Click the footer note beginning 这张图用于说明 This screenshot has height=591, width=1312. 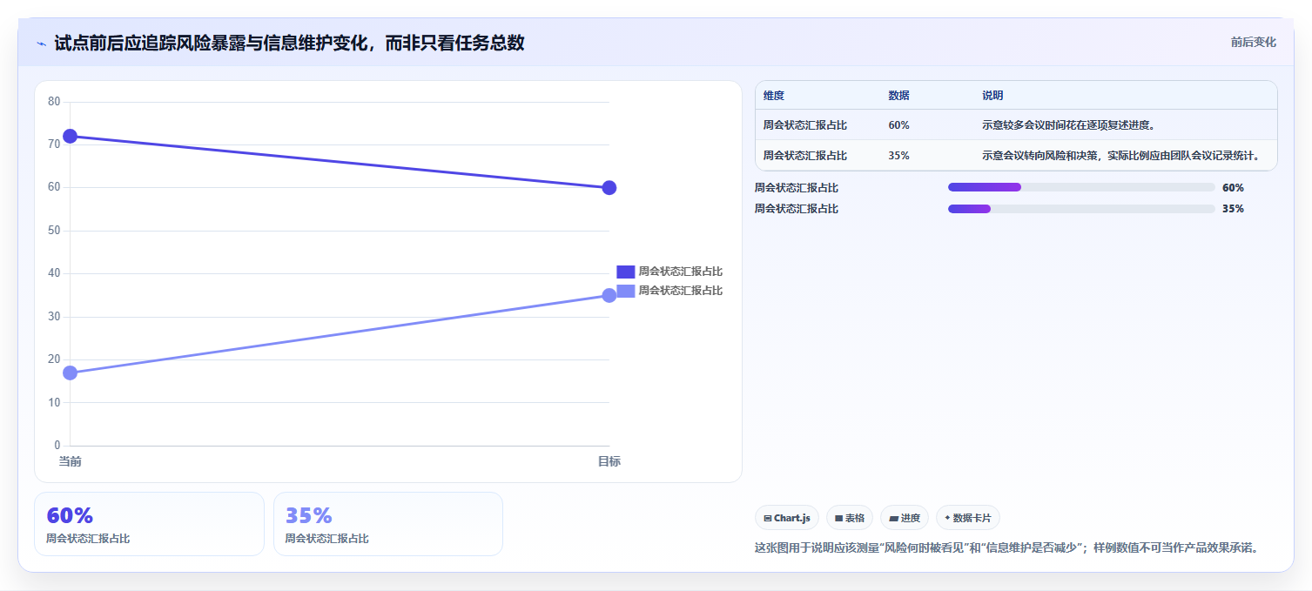coord(1007,547)
